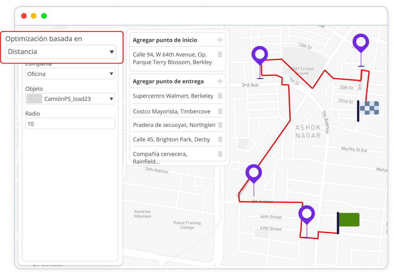
Task: Click the yellow minimize window button
Action: (x=34, y=16)
